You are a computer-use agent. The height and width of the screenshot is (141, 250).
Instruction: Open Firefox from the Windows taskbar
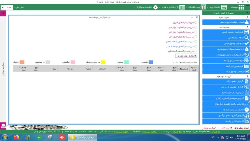pos(17,137)
